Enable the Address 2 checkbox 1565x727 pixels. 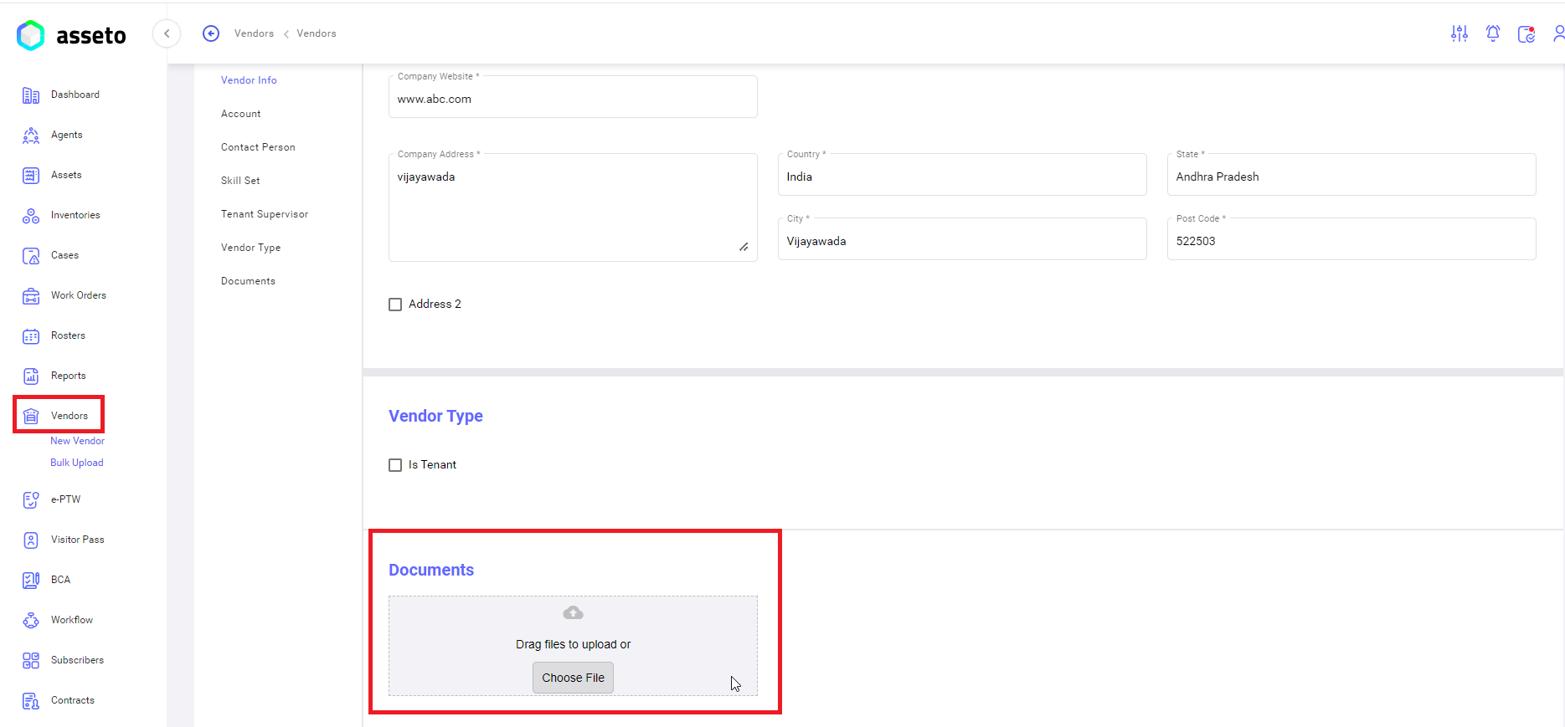(395, 305)
